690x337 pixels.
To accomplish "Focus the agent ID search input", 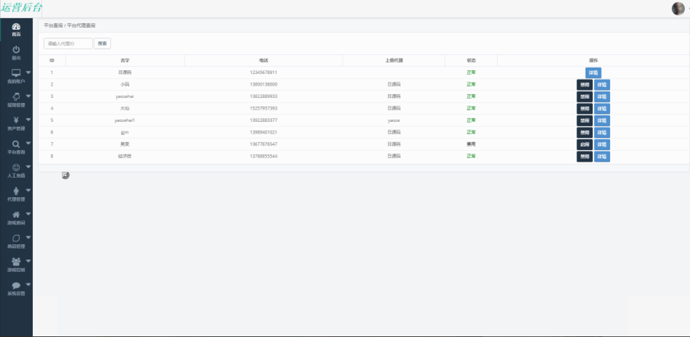I will [68, 44].
